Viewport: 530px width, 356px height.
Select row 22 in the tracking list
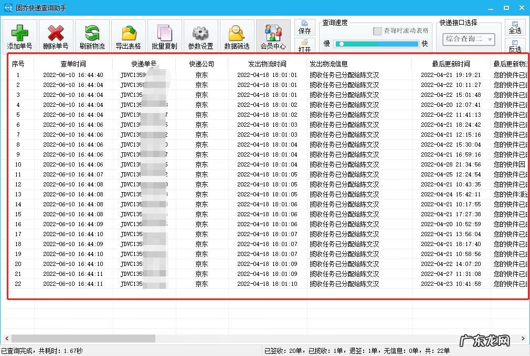[157, 284]
